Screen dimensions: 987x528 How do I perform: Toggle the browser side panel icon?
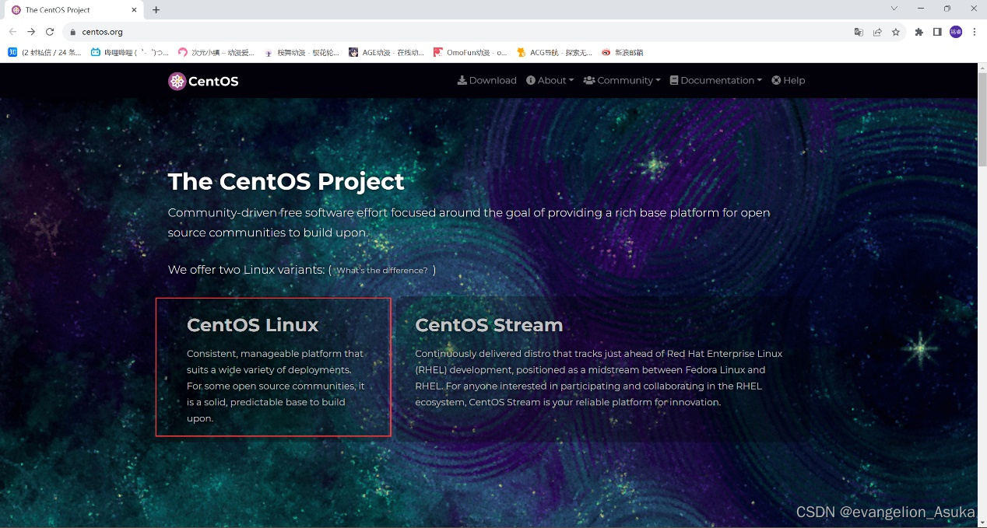pos(937,32)
